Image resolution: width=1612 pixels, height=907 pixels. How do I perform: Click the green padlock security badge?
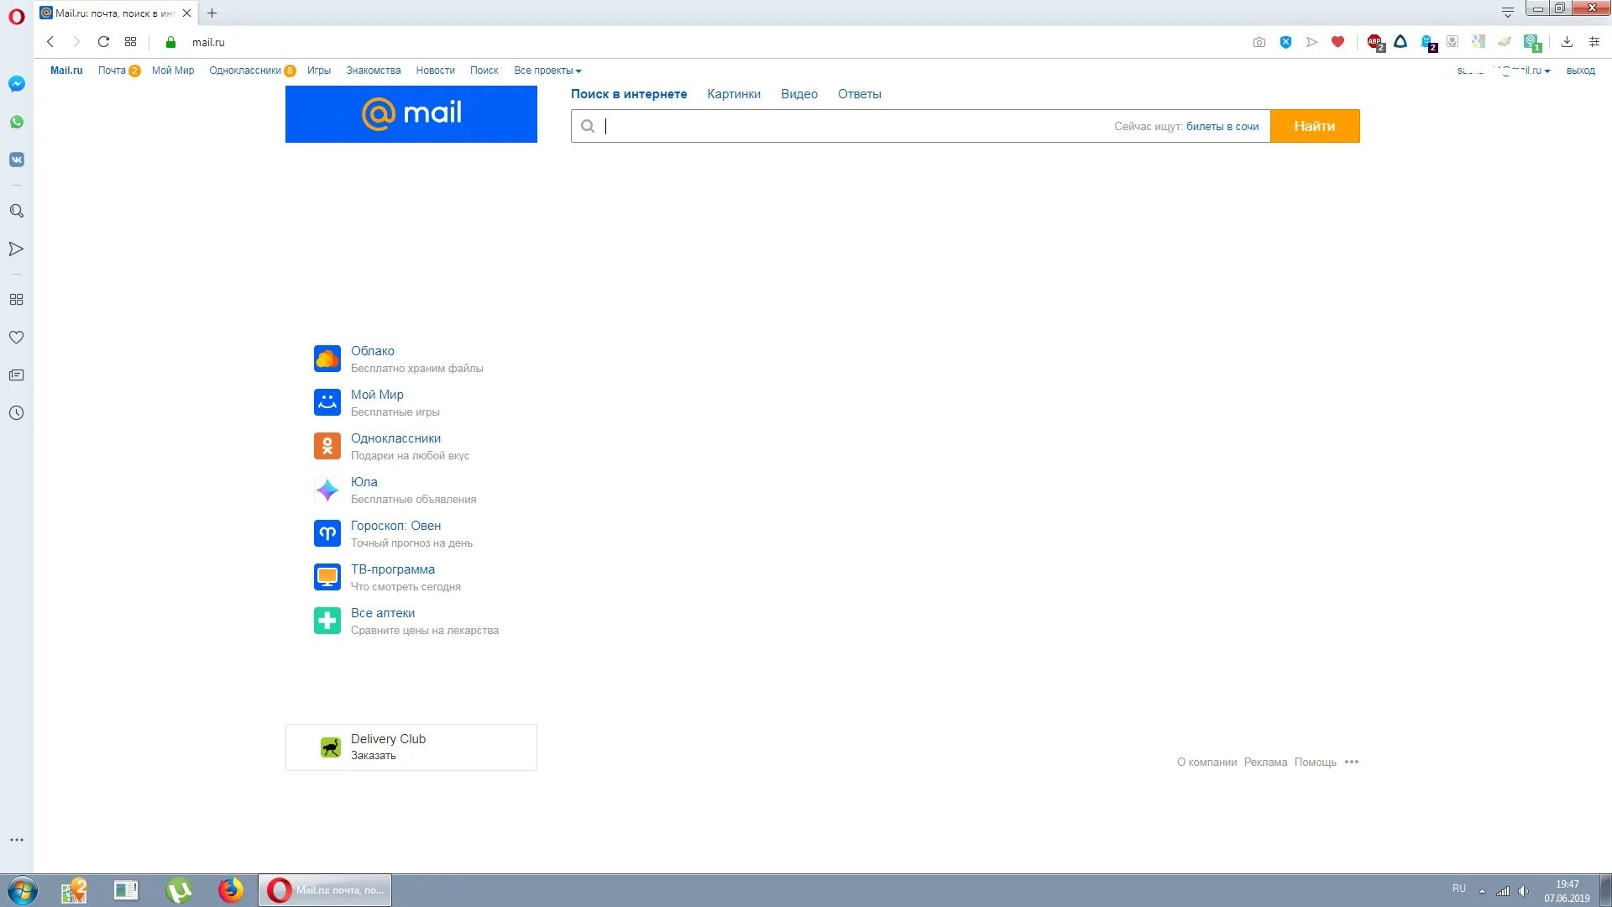pyautogui.click(x=170, y=42)
